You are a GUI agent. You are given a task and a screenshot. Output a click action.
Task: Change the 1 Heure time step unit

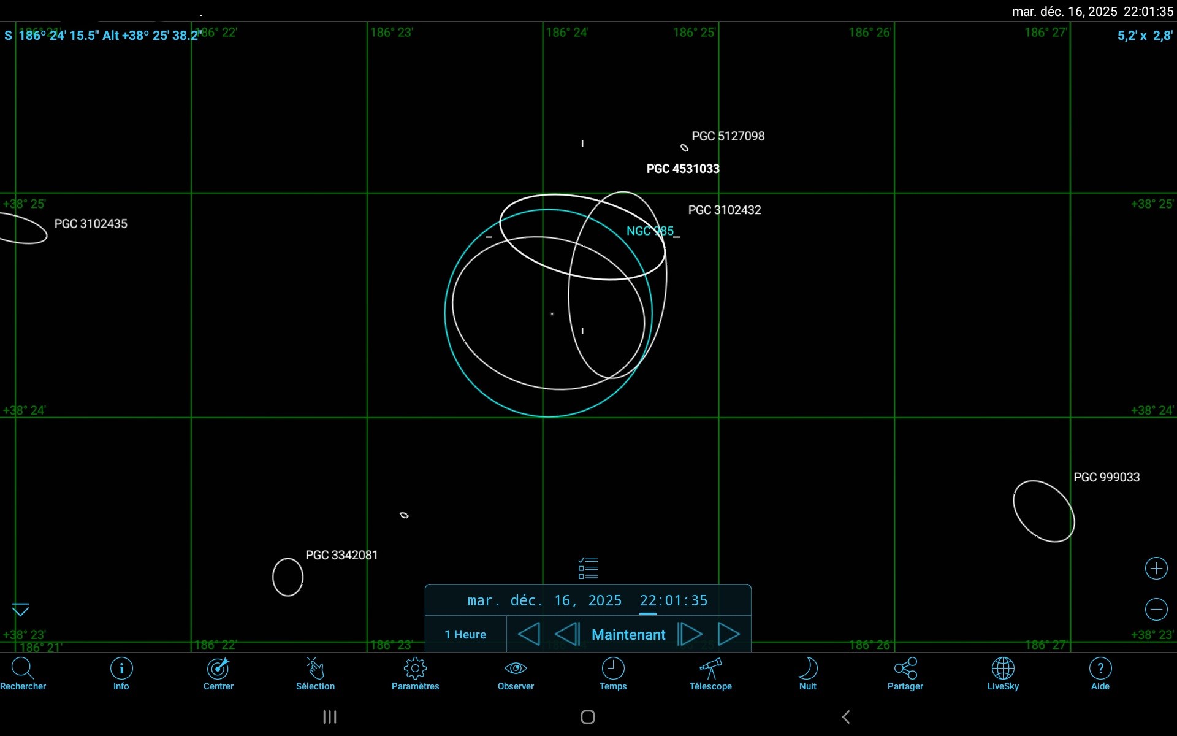click(x=465, y=635)
